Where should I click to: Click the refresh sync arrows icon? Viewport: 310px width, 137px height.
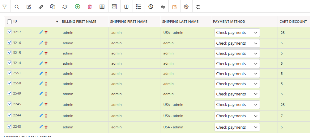pyautogui.click(x=65, y=7)
